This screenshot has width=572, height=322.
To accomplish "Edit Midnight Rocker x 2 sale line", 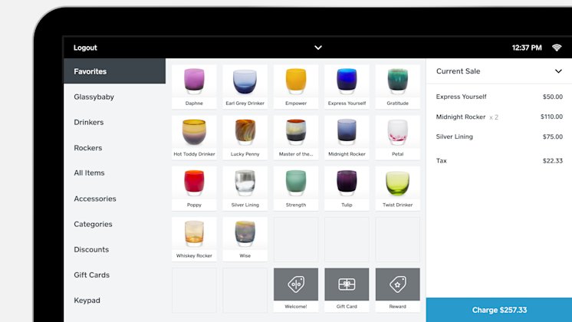I will click(499, 117).
